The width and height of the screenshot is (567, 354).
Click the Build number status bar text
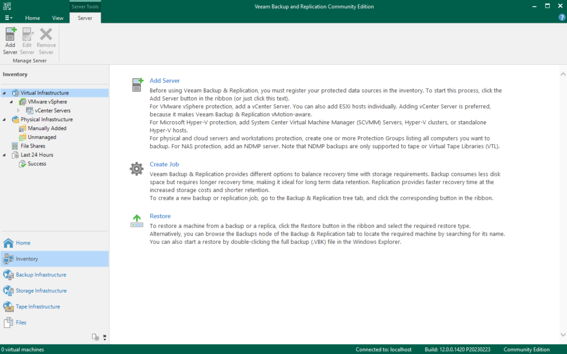[457, 350]
